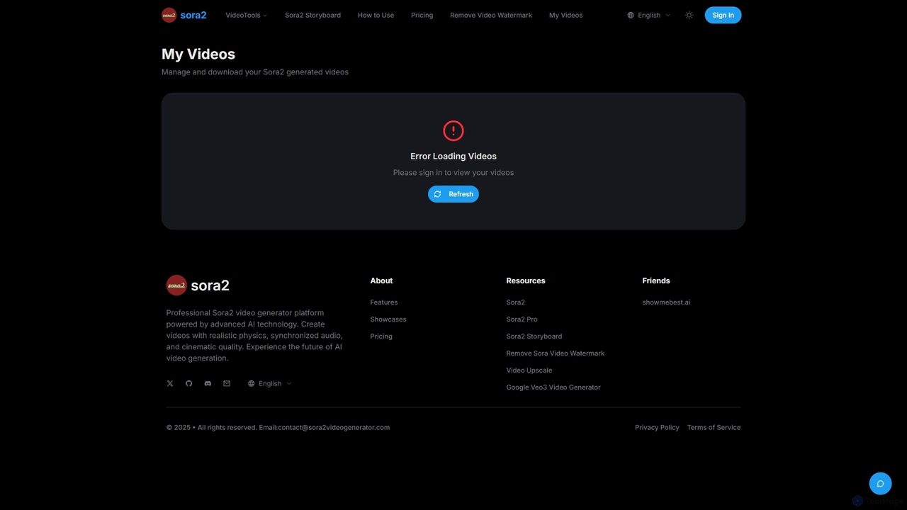907x510 pixels.
Task: Click the globe icon in the footer language selector
Action: [x=251, y=383]
